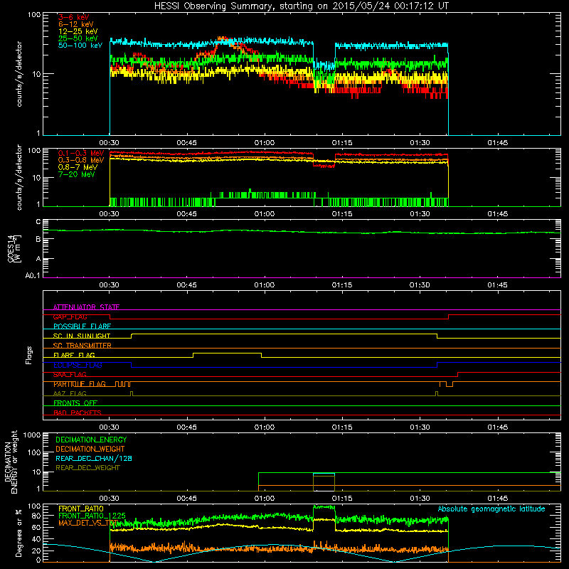Click the FRONT_RATIO legend label

click(81, 509)
